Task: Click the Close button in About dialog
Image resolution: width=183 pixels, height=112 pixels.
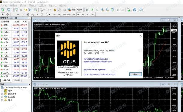Action: [x=135, y=74]
